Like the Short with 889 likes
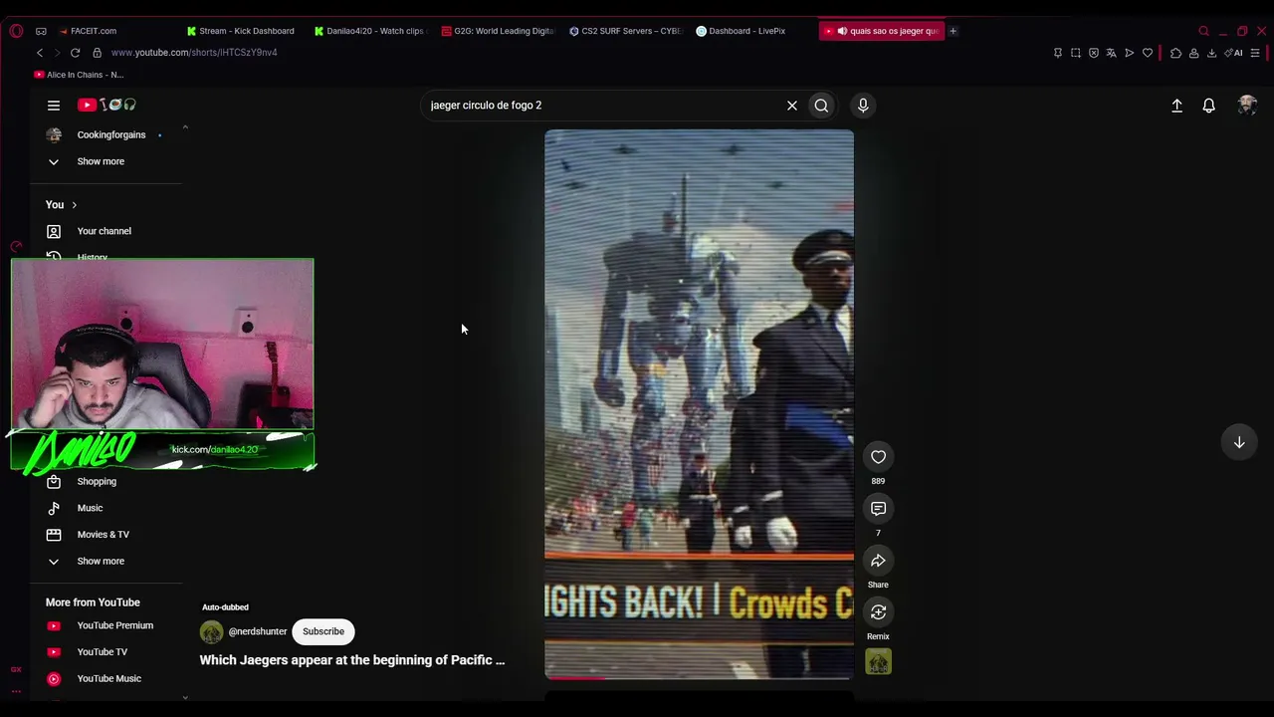The height and width of the screenshot is (717, 1274). pyautogui.click(x=878, y=457)
